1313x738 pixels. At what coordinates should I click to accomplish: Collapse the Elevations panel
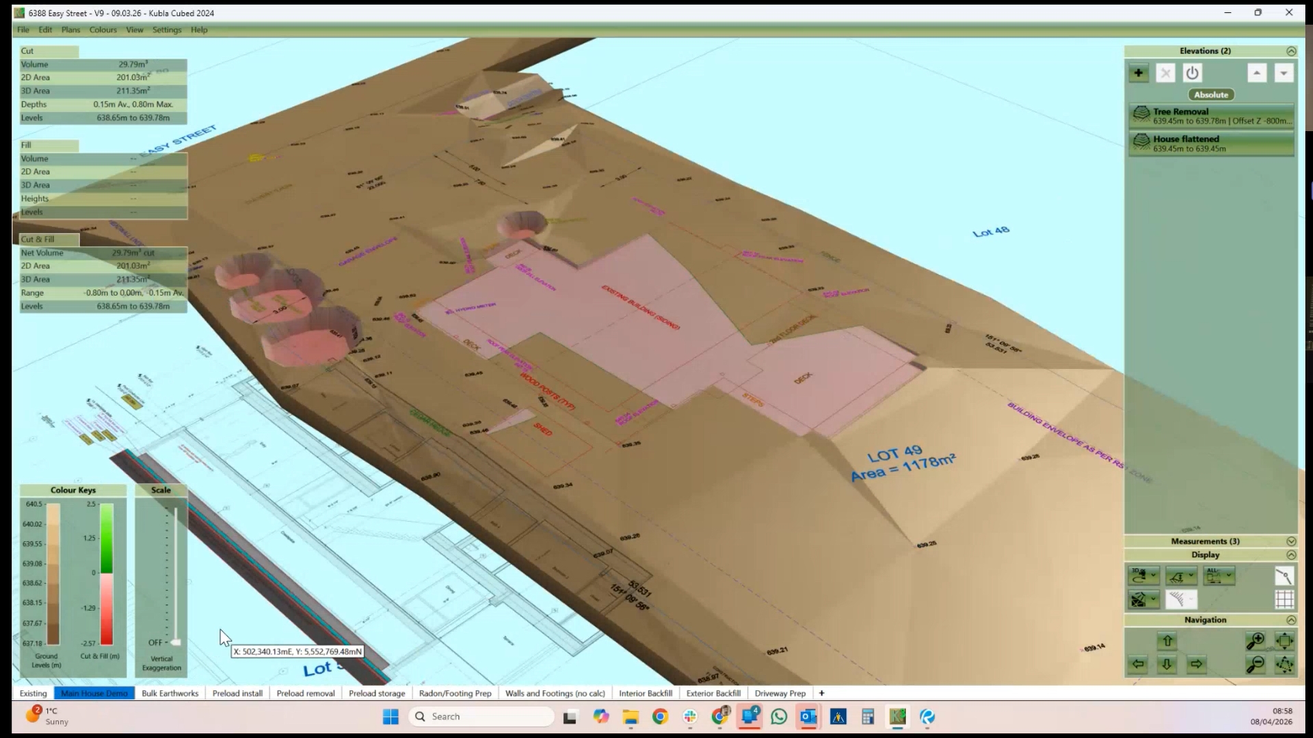(1291, 51)
